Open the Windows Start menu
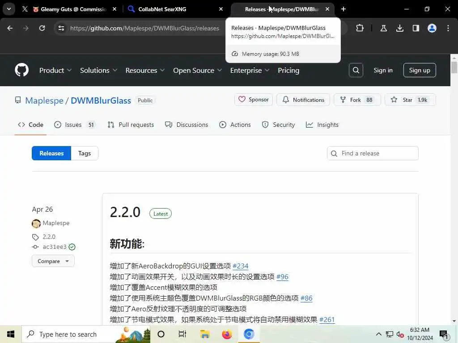Screen dimensions: 458x343 tap(11, 334)
